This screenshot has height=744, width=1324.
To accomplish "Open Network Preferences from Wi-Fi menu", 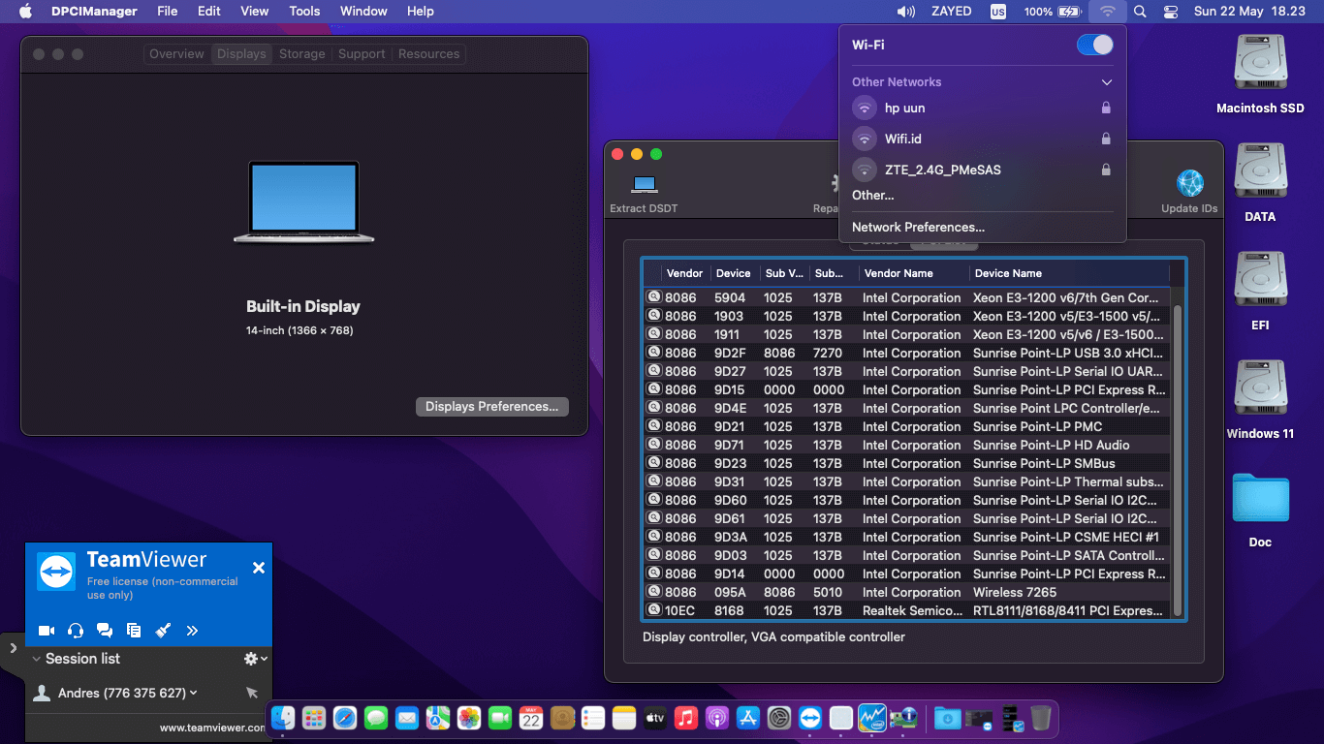I will (x=918, y=227).
